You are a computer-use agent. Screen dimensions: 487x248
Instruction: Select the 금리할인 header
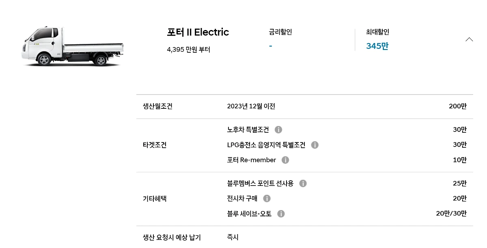pyautogui.click(x=280, y=32)
